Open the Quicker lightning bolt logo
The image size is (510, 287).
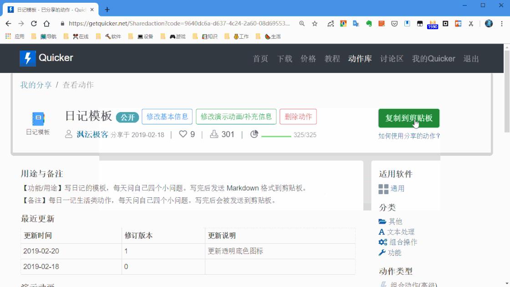coord(28,58)
